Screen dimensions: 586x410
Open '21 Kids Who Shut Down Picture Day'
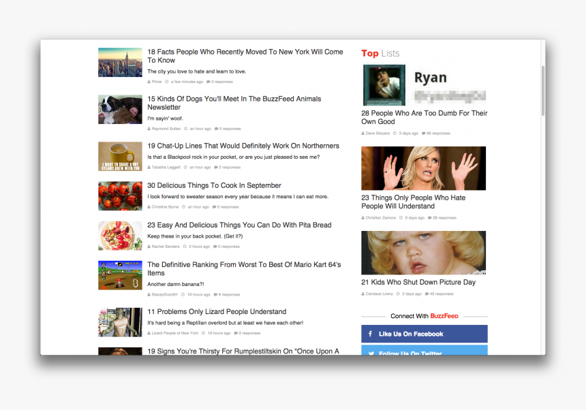coord(418,282)
